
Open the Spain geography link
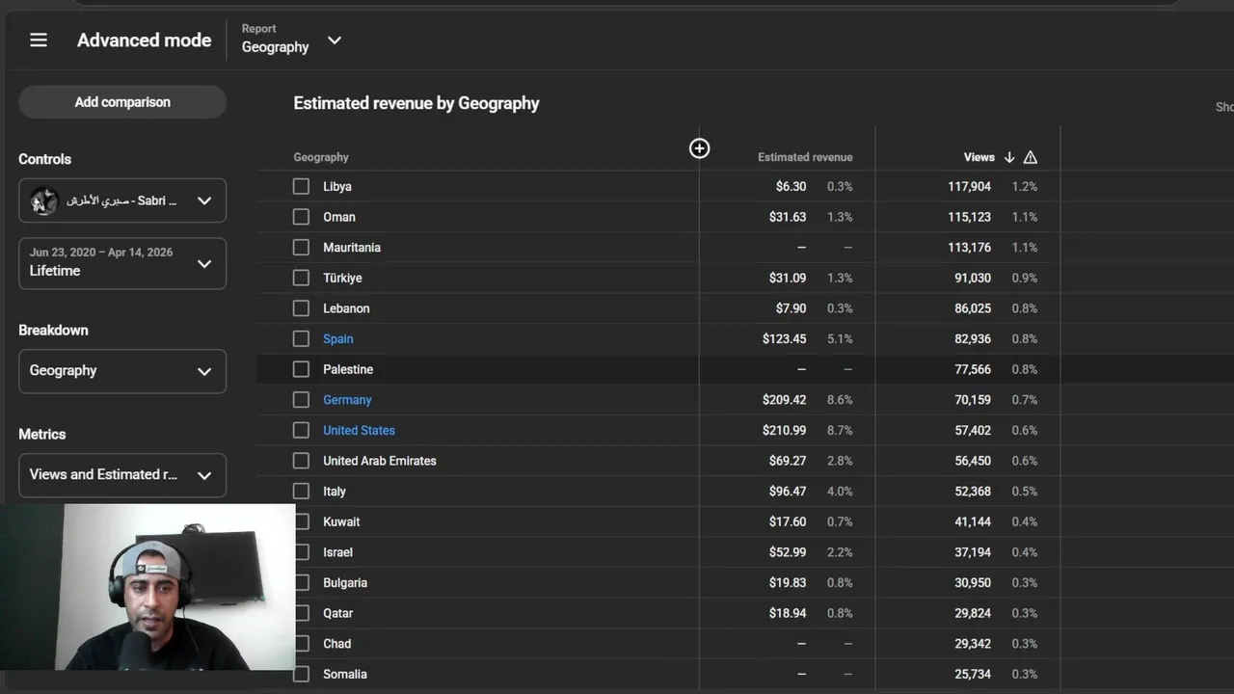pyautogui.click(x=338, y=339)
